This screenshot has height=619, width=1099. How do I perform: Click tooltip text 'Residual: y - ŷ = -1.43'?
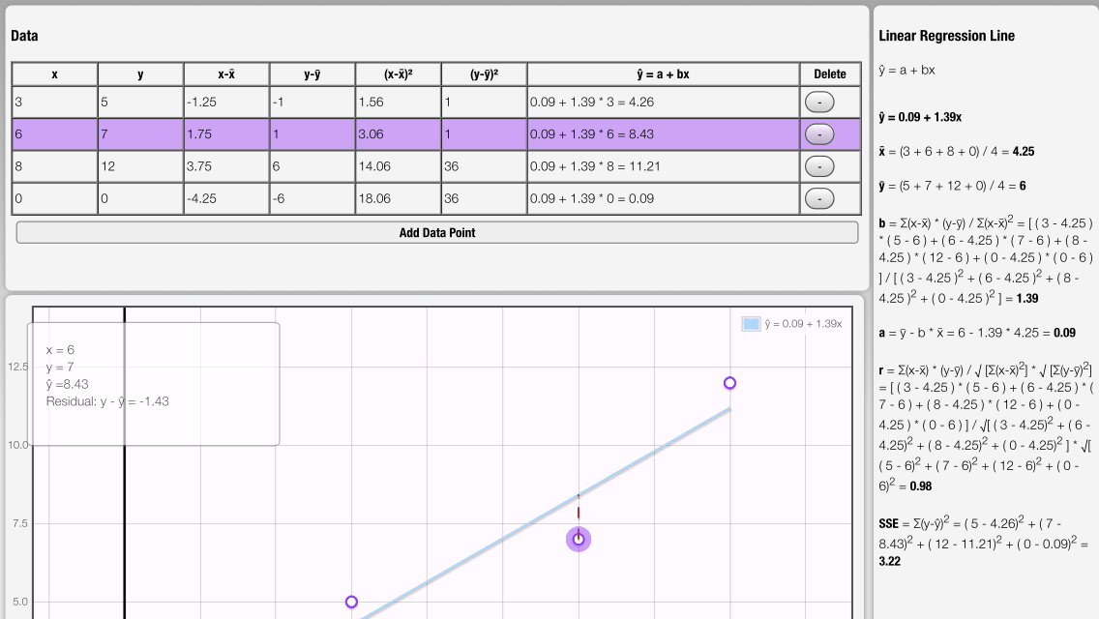(x=107, y=401)
